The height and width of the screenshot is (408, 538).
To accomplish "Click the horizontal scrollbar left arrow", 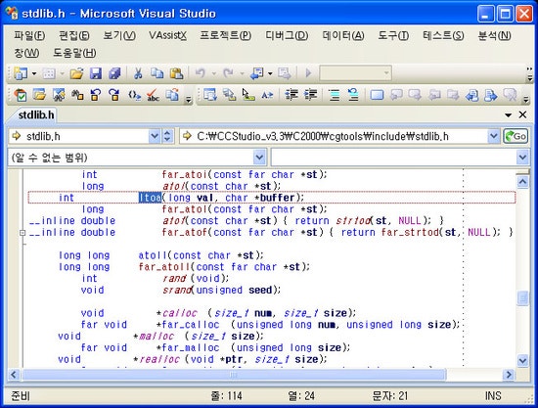I will click(14, 375).
